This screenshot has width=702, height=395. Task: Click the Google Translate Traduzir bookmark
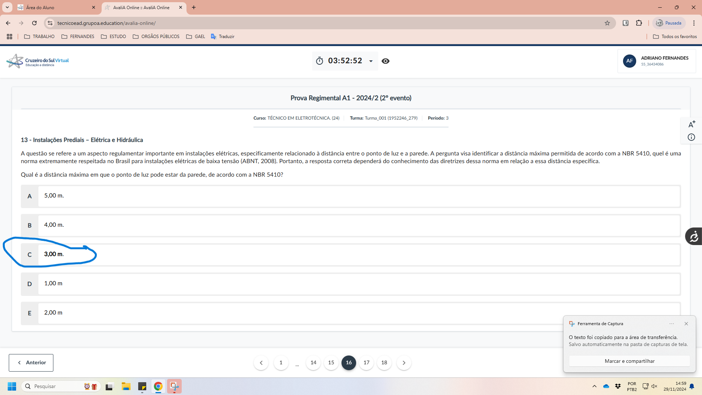(223, 37)
